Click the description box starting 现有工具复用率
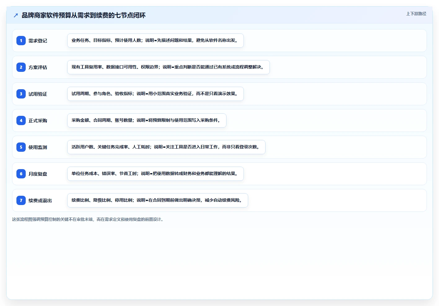439x306 pixels. [169, 67]
